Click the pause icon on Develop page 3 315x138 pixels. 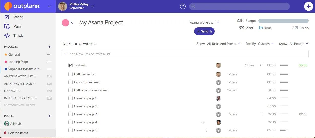261,114
